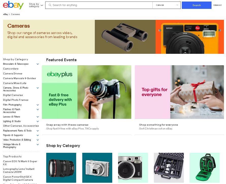Screen dimensions: 226x184
Task: Expand Video Production & Editing chevron
Action: (x=38, y=140)
